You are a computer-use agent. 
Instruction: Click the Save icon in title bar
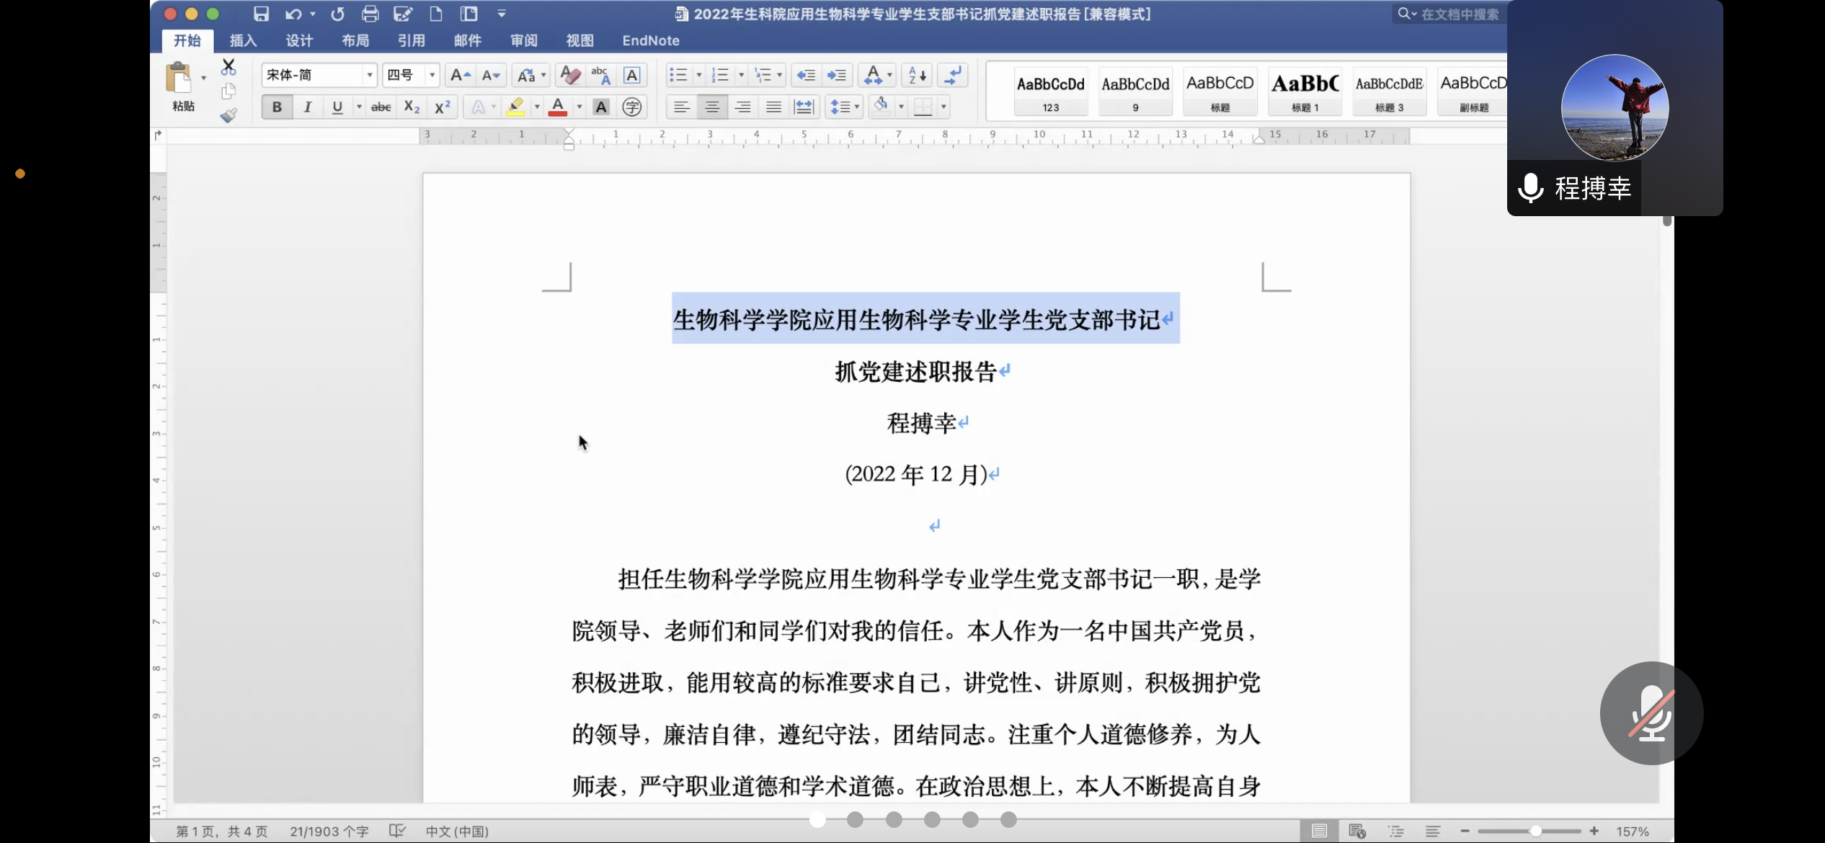261,14
